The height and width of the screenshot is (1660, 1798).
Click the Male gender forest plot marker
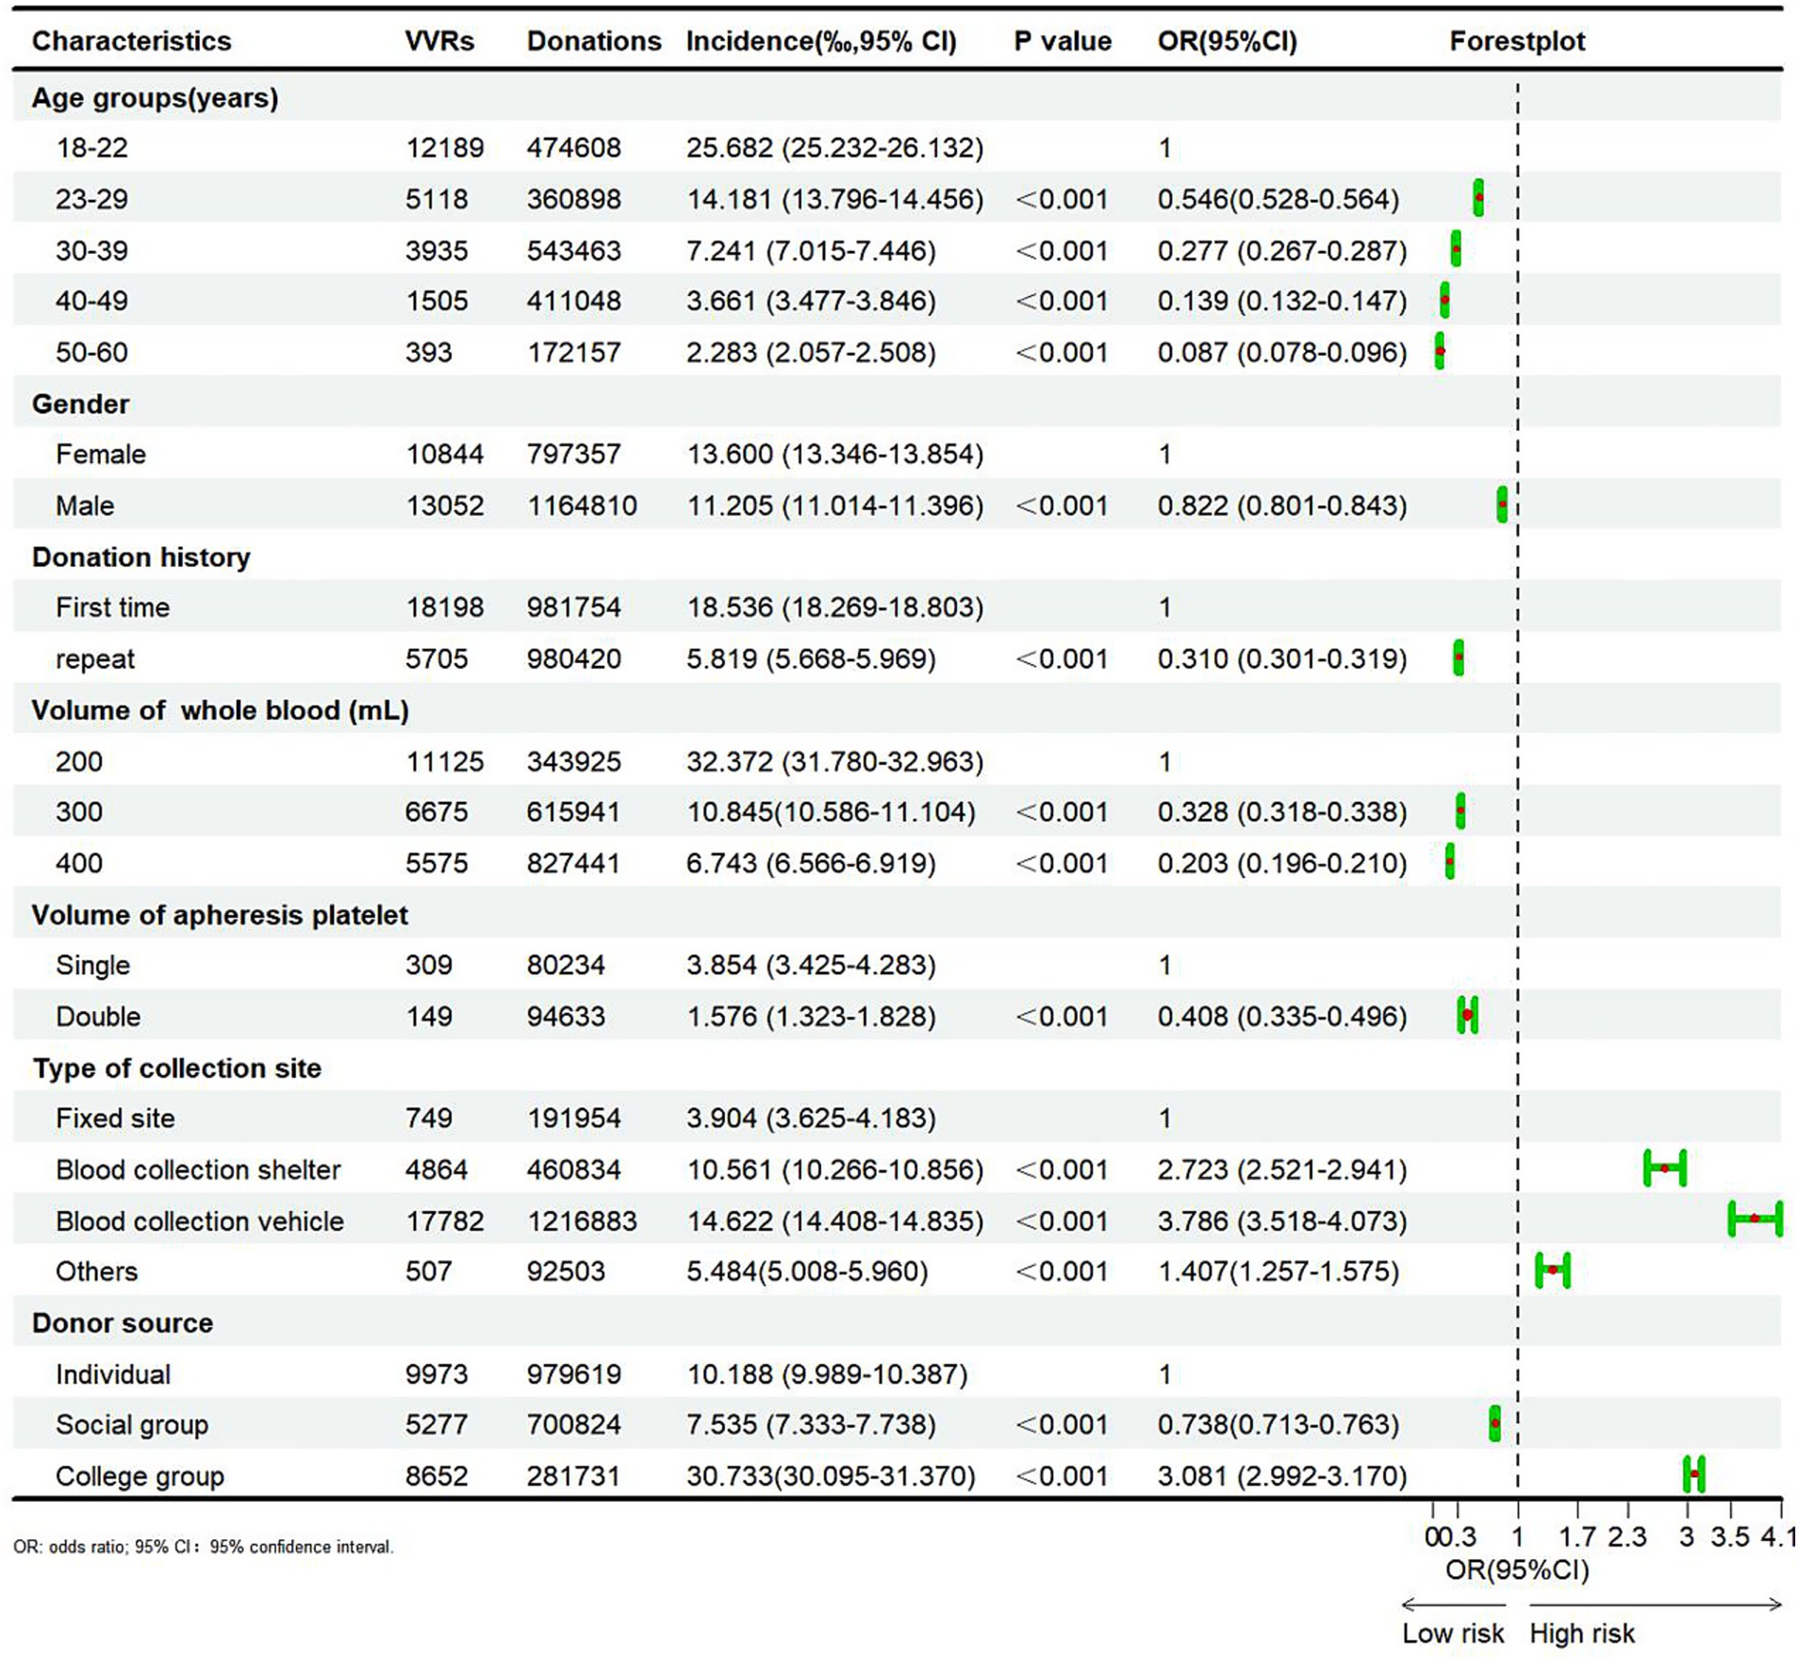point(1502,504)
